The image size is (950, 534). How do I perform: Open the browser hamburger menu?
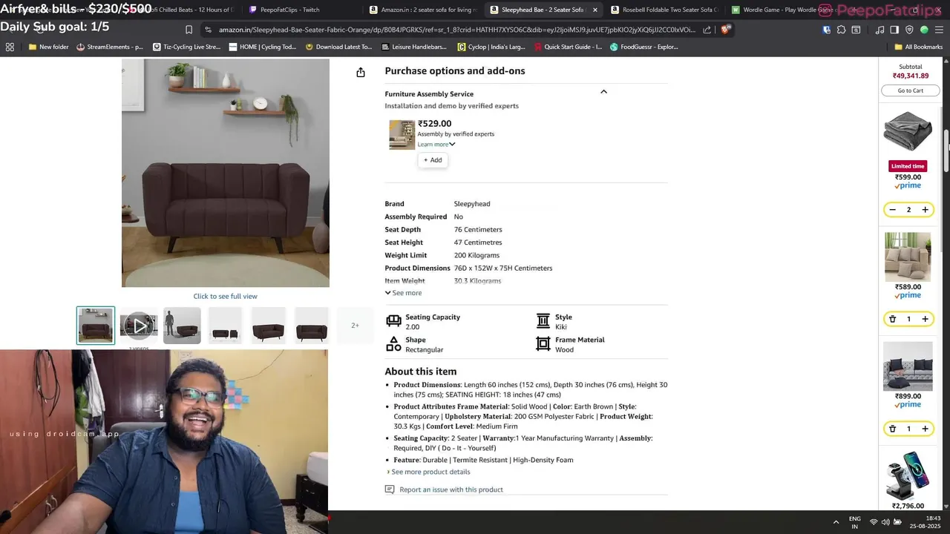pyautogui.click(x=939, y=30)
